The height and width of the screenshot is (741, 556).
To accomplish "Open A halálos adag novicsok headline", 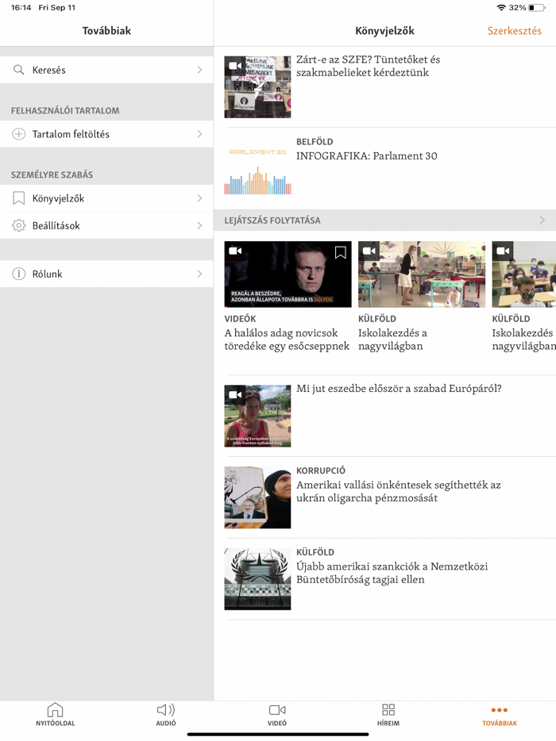I will (x=287, y=340).
